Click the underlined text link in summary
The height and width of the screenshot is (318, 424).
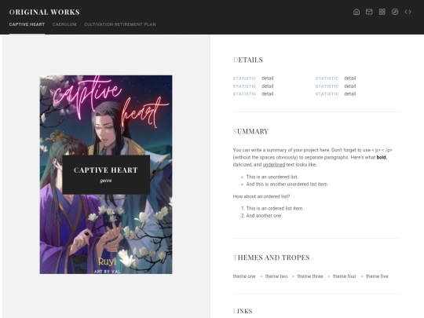click(274, 165)
